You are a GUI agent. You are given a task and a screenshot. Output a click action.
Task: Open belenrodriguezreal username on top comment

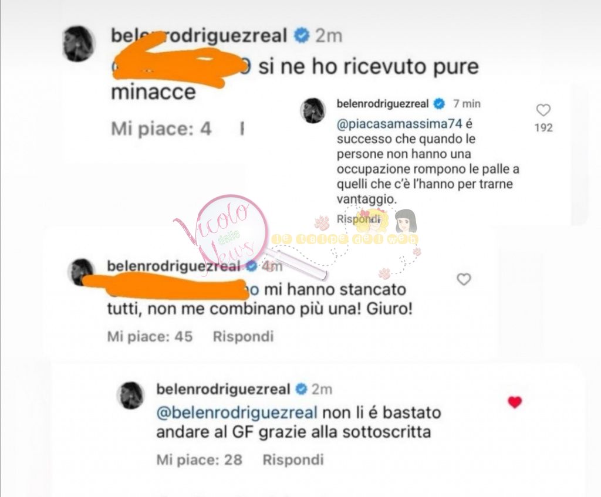pos(199,36)
